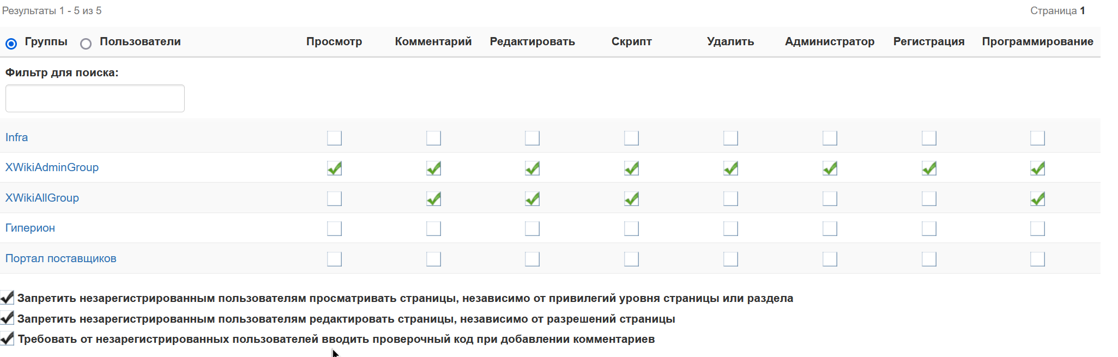The image size is (1118, 357).
Task: Uncheck forbid unregistered users viewing pages
Action: click(x=7, y=298)
